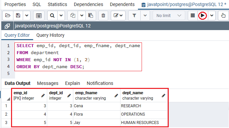Click the RESEARCH cell
The height and width of the screenshot is (128, 229).
144,106
